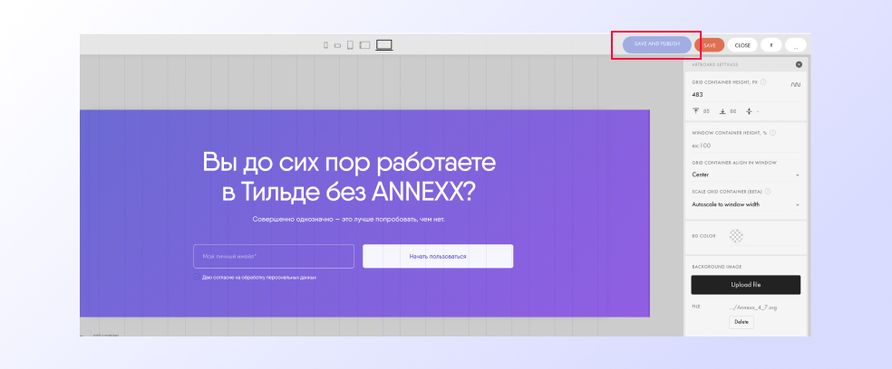
Task: Click the top padding icon next to 85
Action: coord(695,111)
